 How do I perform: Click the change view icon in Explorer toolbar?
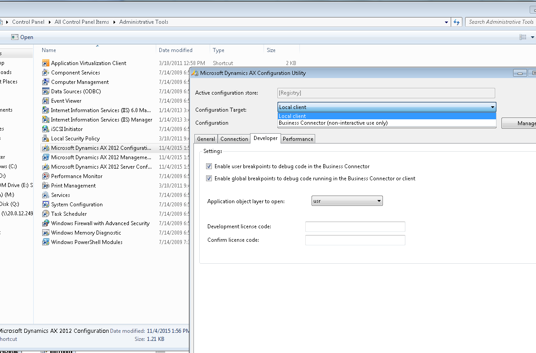(x=523, y=37)
